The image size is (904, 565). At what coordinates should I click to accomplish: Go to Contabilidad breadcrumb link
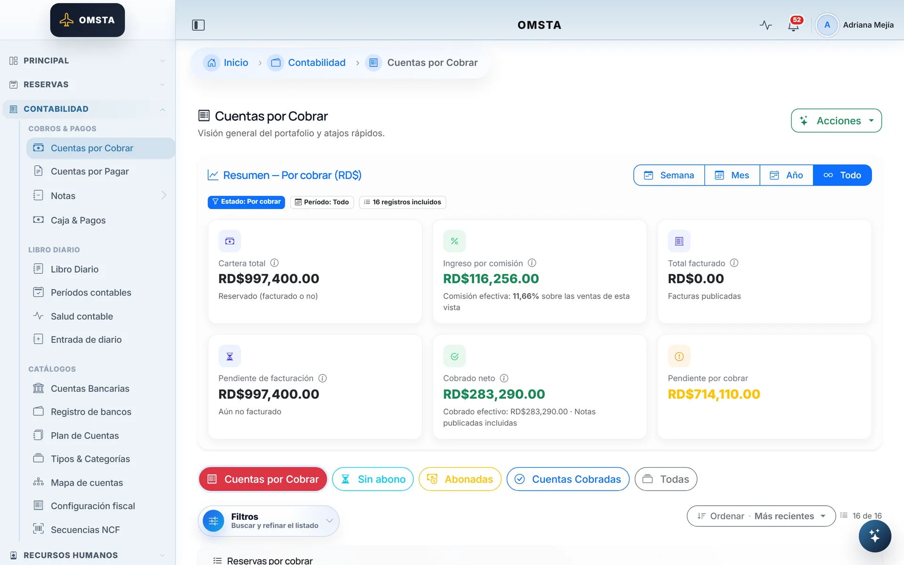click(316, 63)
